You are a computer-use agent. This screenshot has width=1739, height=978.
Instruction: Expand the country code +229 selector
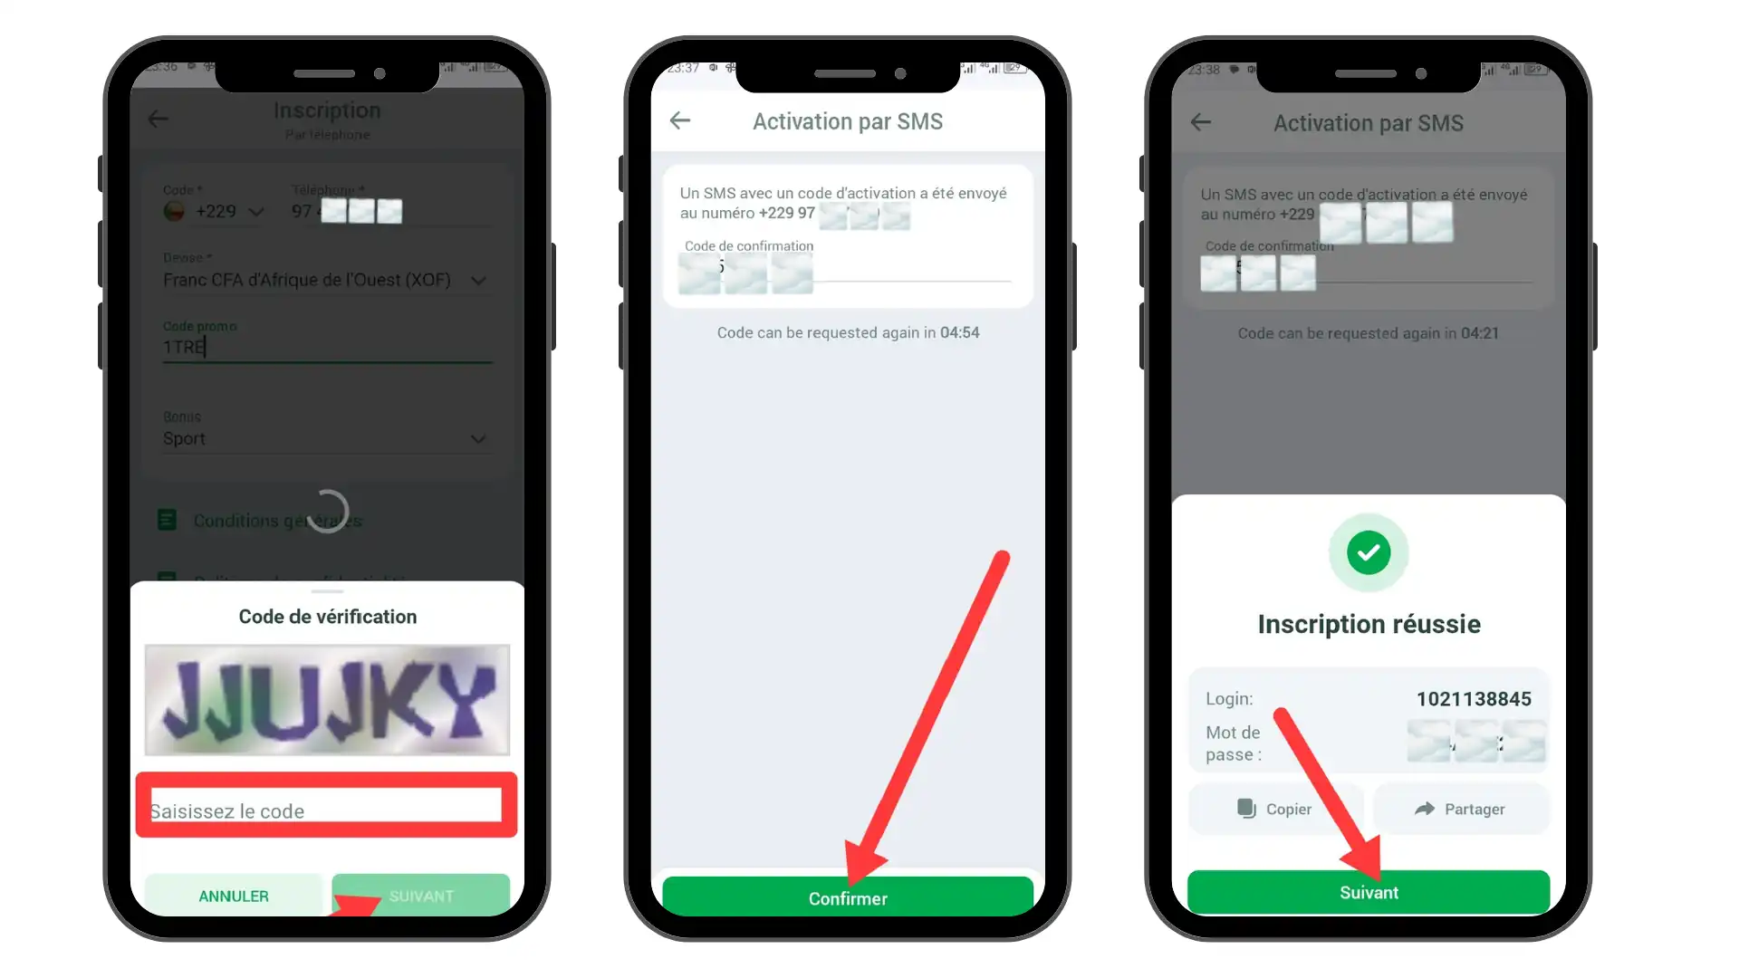(x=255, y=211)
